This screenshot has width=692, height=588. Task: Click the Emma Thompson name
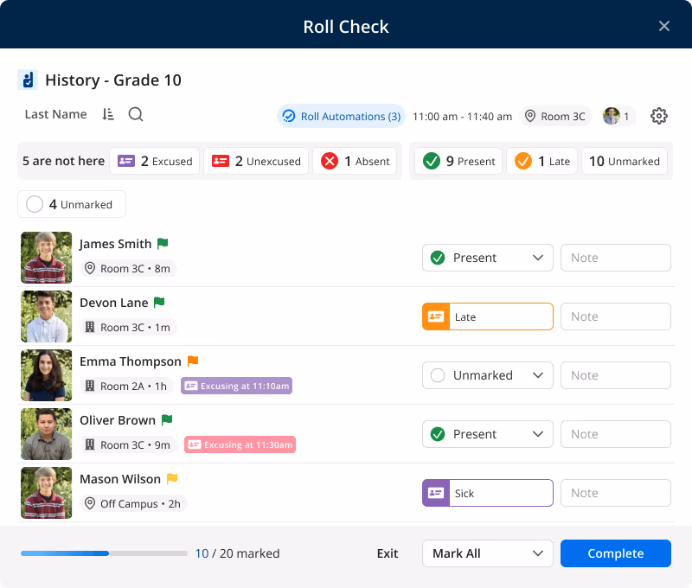point(131,361)
